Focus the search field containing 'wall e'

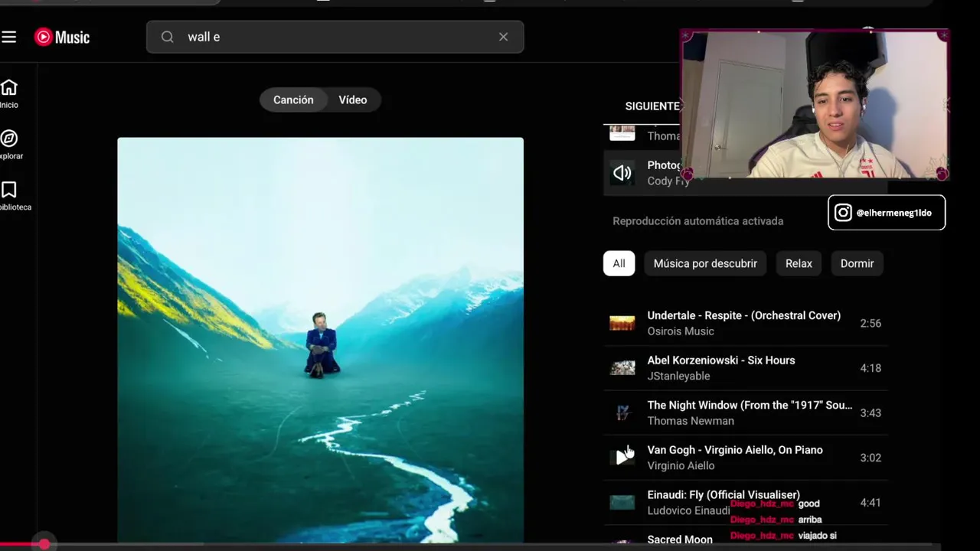tap(335, 37)
